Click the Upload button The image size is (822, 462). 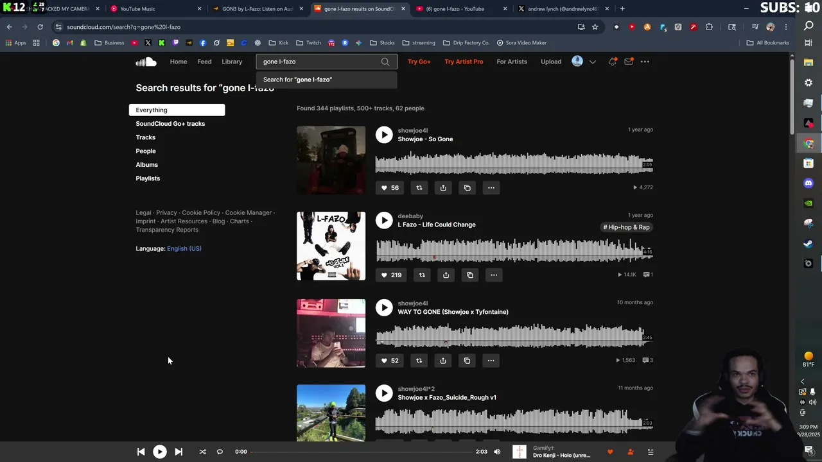pyautogui.click(x=551, y=62)
